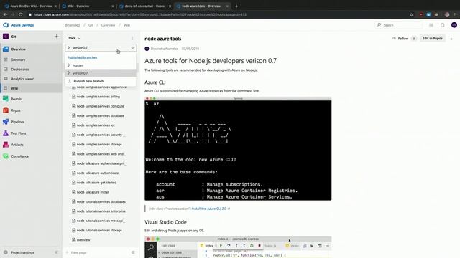Open node samples services billing page
The height and width of the screenshot is (258, 460).
click(x=98, y=97)
